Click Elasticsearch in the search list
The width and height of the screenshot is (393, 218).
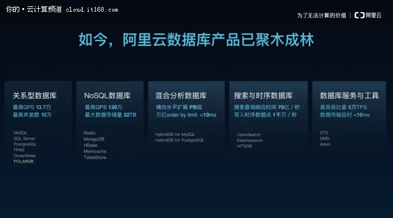click(250, 141)
